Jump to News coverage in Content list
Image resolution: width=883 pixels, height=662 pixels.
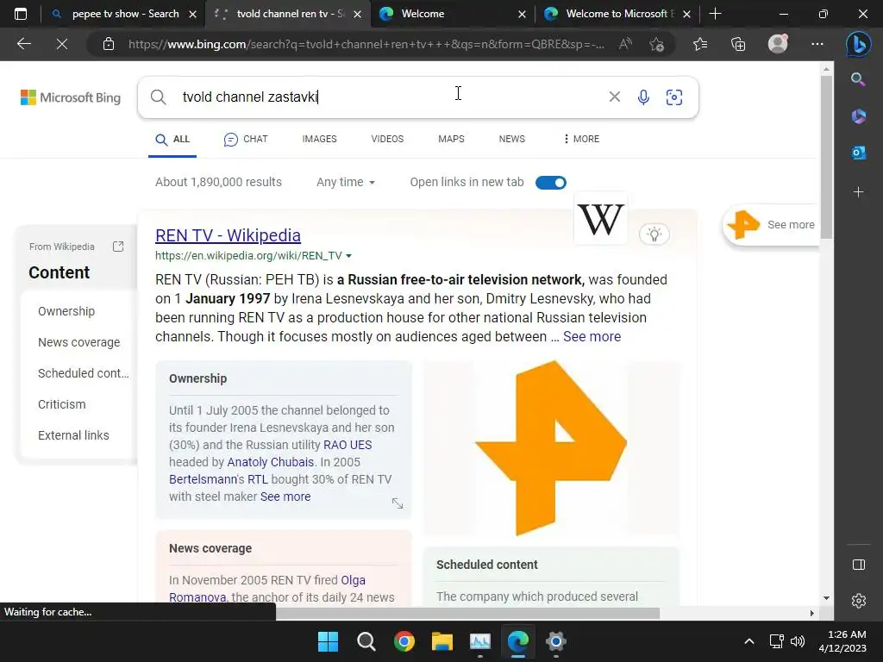click(78, 342)
